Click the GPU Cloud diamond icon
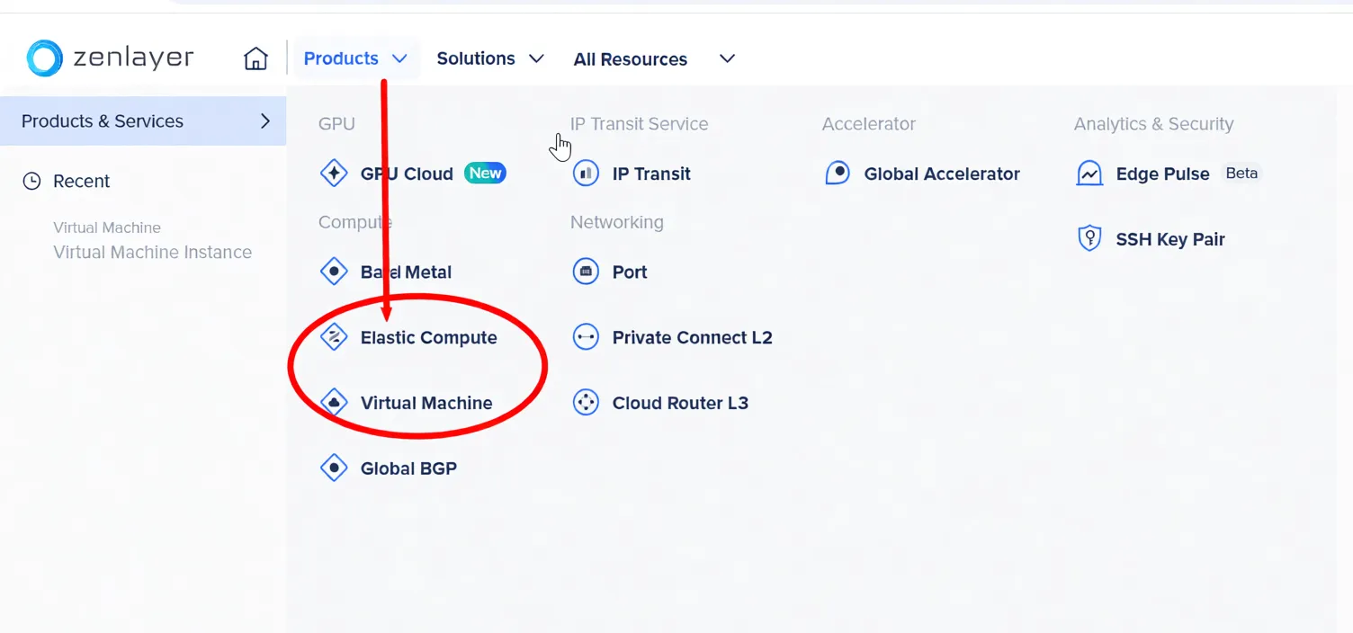 click(x=334, y=174)
